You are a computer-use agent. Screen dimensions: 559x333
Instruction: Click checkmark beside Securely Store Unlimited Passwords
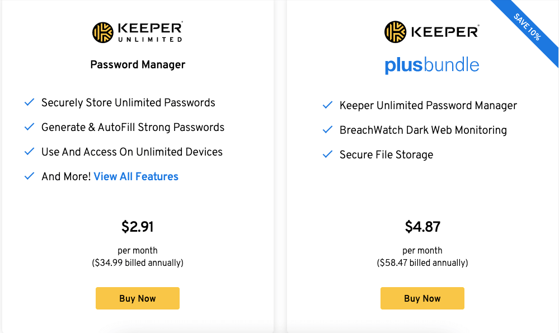pos(29,102)
